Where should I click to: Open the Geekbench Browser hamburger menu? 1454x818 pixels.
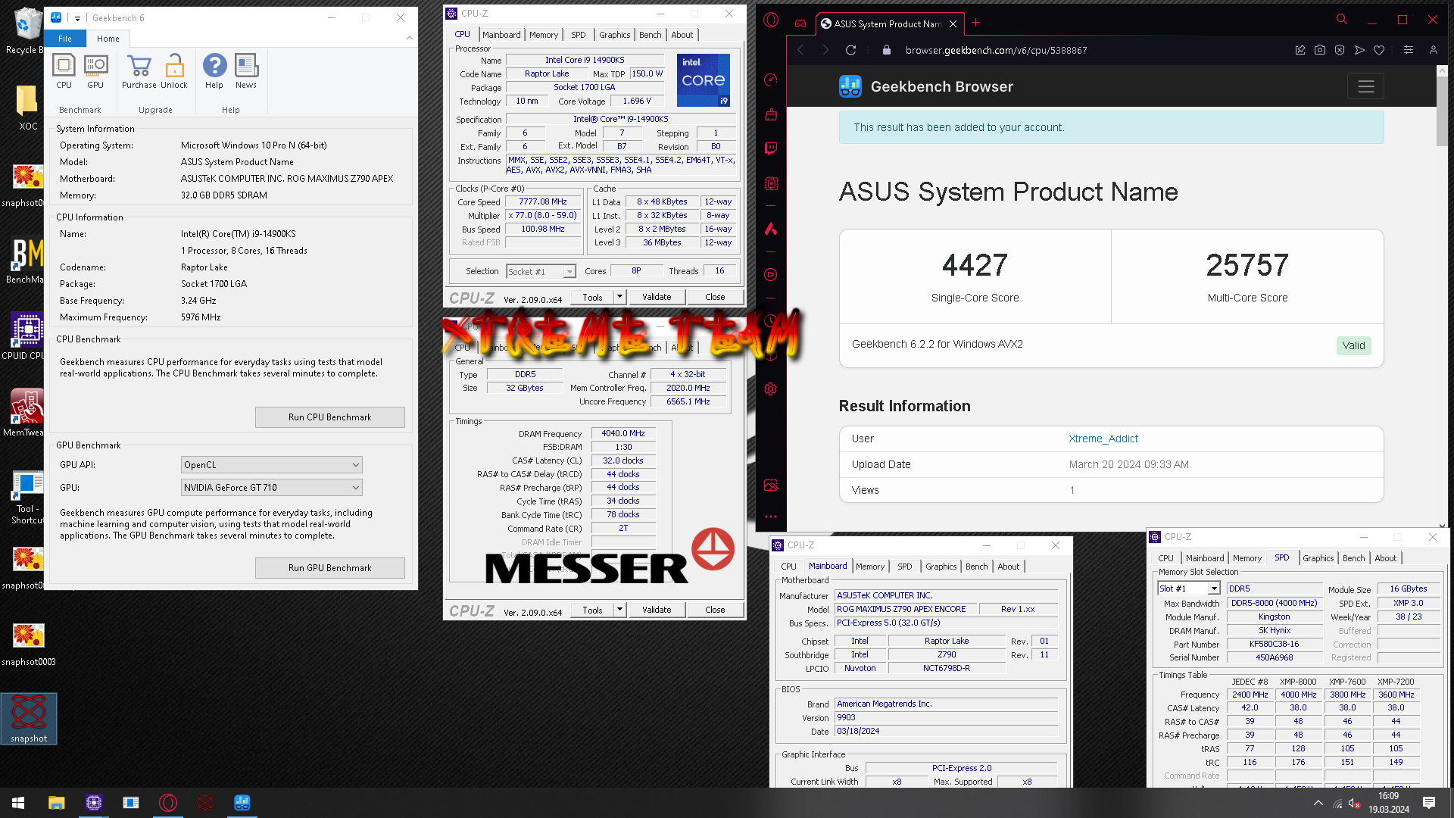[1365, 86]
